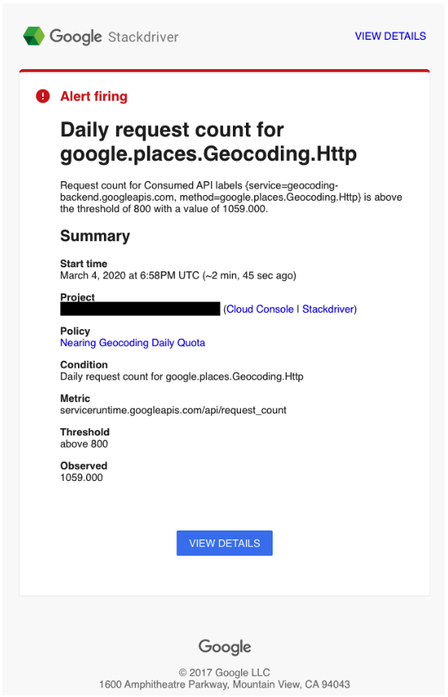Click the Daily request count heading
The height and width of the screenshot is (697, 448).
[x=209, y=142]
